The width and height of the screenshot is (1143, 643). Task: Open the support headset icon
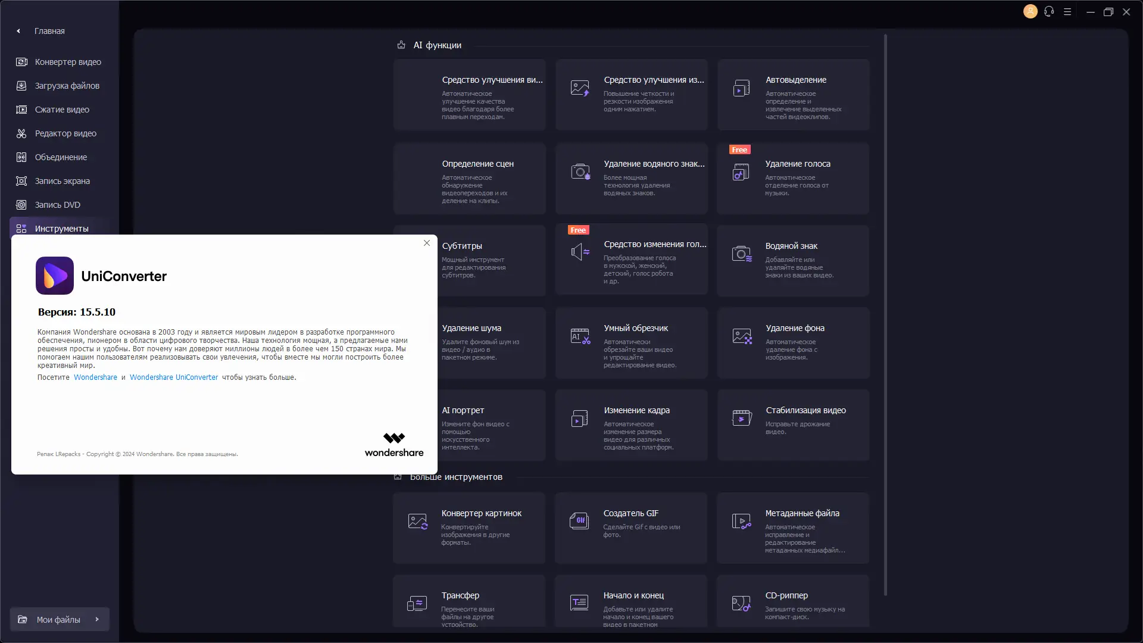[1049, 11]
